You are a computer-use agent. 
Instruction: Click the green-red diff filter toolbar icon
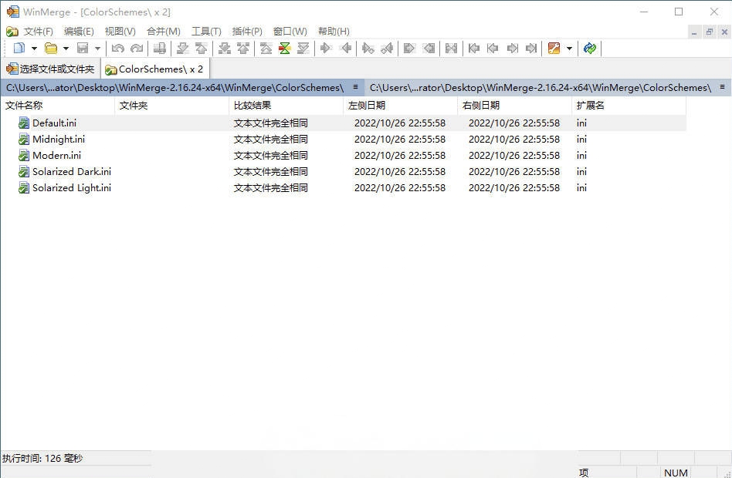284,49
